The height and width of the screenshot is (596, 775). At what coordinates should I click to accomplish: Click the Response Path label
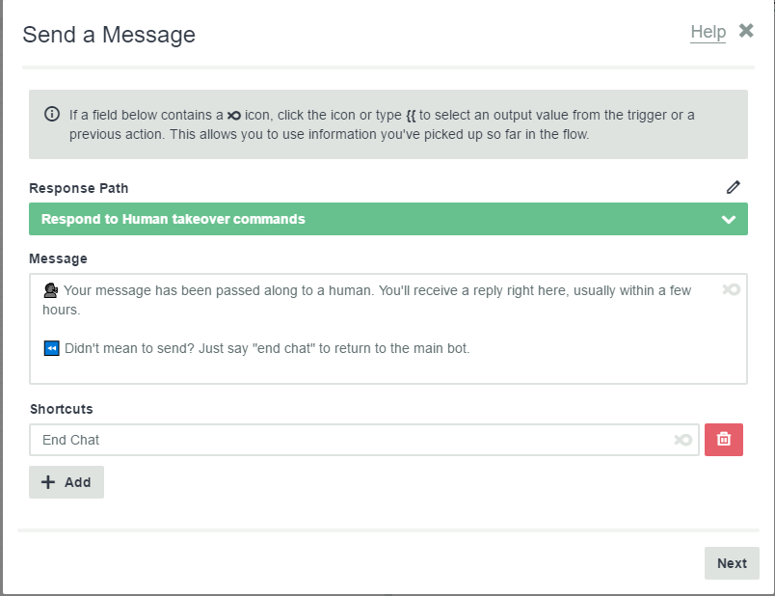79,188
